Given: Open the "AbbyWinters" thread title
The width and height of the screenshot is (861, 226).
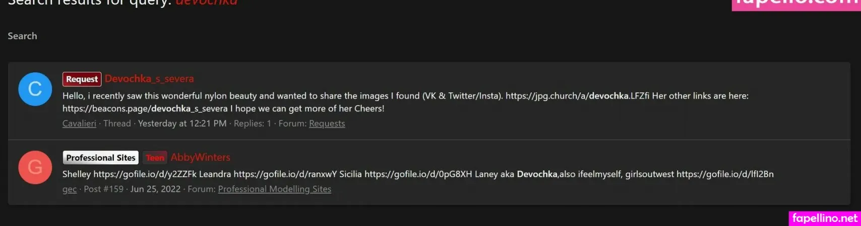Looking at the screenshot, I should (x=200, y=157).
